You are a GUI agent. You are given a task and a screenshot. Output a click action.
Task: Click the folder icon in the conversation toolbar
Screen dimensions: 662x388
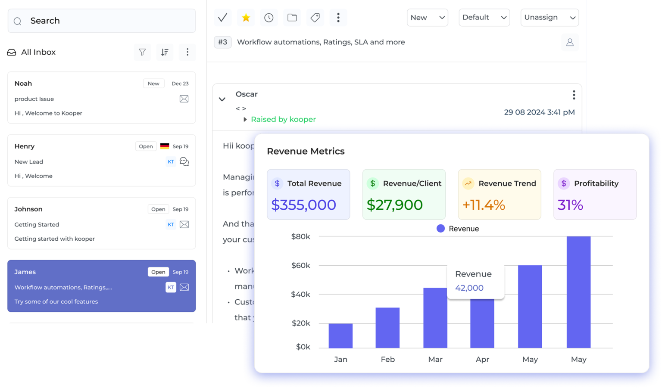pyautogui.click(x=292, y=18)
